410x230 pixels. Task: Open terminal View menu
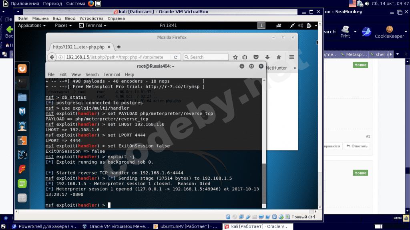pyautogui.click(x=76, y=74)
